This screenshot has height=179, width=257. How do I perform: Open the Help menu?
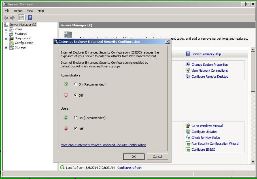pos(41,11)
